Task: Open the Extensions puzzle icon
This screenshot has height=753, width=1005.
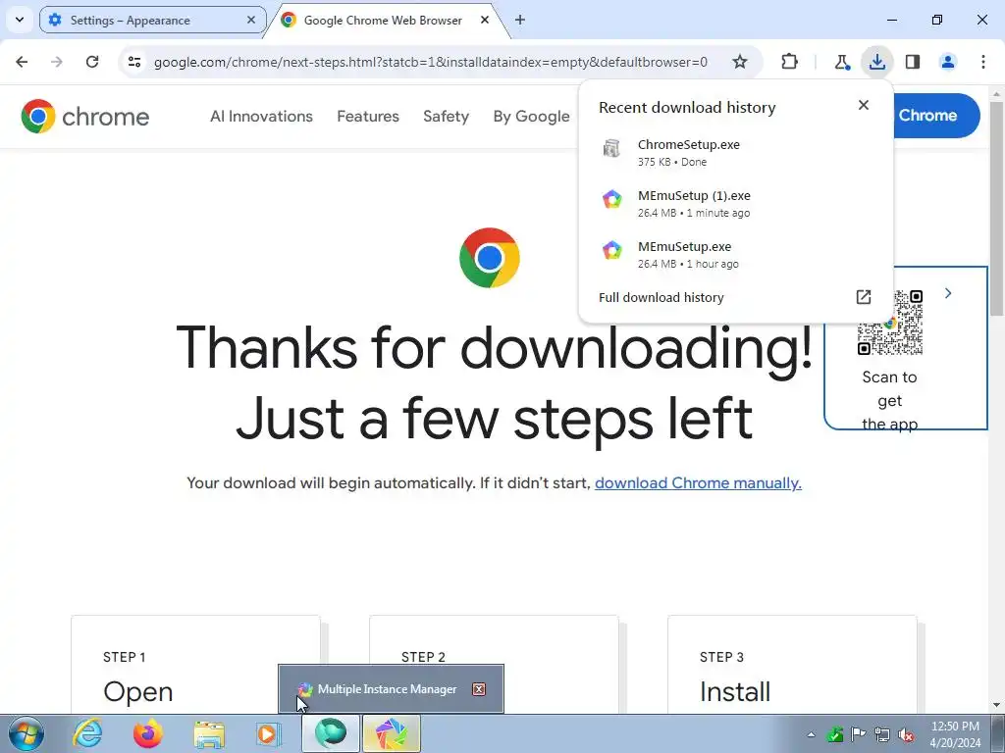Action: click(790, 62)
